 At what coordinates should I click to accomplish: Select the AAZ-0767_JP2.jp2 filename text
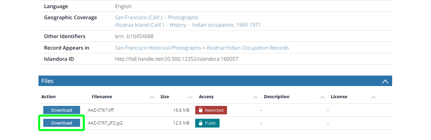point(105,123)
